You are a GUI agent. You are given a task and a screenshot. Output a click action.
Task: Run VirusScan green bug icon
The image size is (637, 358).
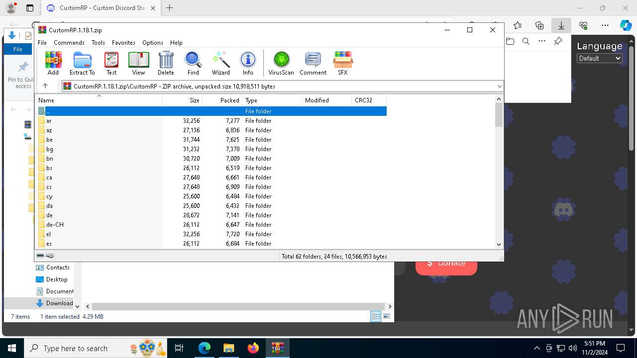point(281,63)
